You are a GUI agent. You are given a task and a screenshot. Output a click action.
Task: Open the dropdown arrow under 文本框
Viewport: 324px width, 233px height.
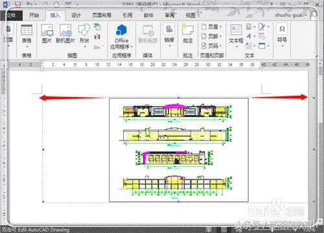click(237, 47)
